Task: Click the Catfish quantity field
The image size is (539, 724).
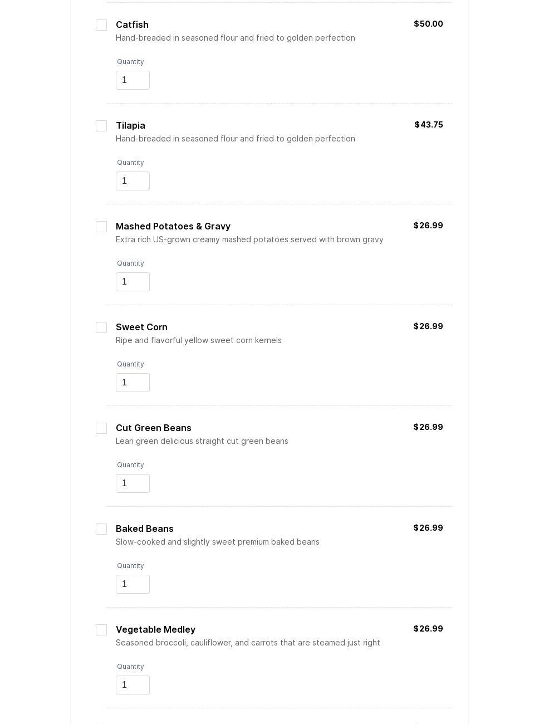Action: tap(133, 80)
